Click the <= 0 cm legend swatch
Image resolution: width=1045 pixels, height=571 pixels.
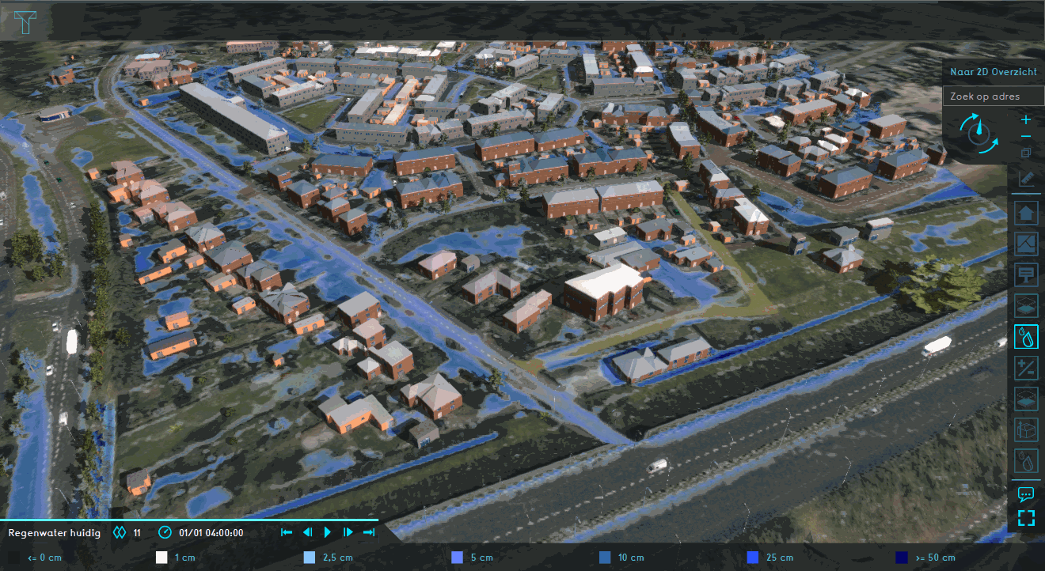pos(14,558)
